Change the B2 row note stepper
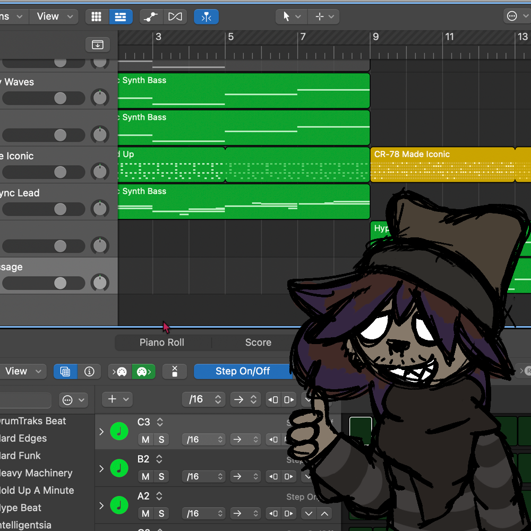 pyautogui.click(x=159, y=459)
